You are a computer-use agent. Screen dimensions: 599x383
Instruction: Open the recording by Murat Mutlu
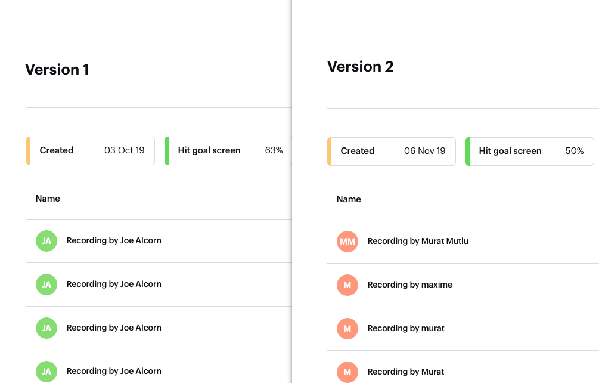(x=418, y=241)
